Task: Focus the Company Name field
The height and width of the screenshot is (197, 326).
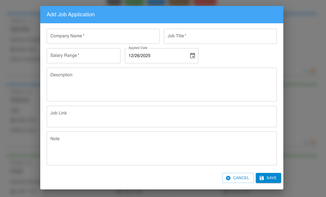Action: pyautogui.click(x=103, y=36)
